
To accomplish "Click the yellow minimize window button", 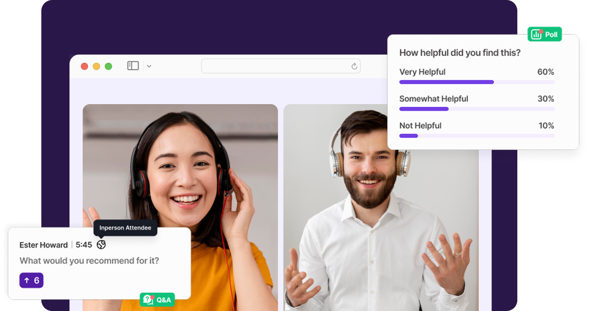I will (96, 66).
